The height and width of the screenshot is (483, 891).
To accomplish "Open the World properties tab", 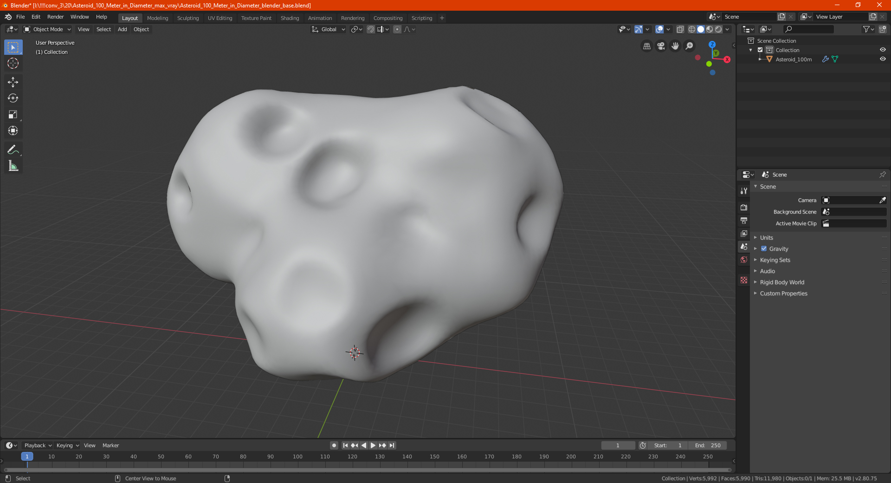I will [744, 260].
